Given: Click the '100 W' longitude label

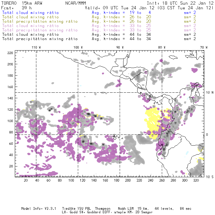Looking at the screenshot, I should tap(78, 47).
